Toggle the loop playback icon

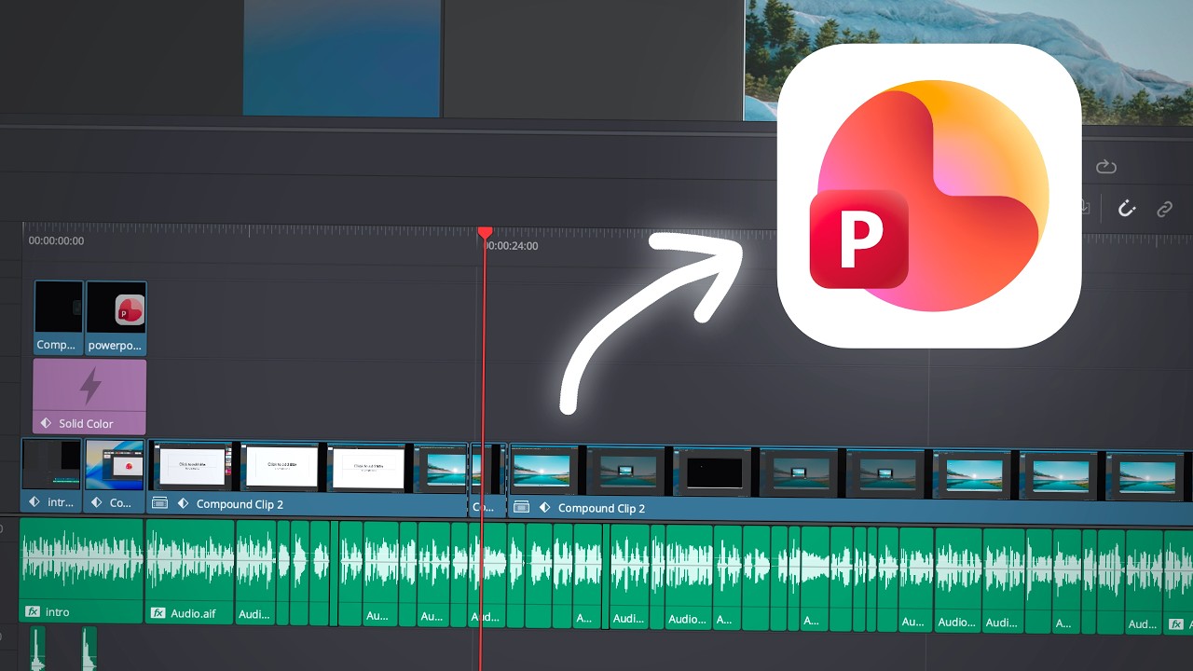click(1106, 167)
